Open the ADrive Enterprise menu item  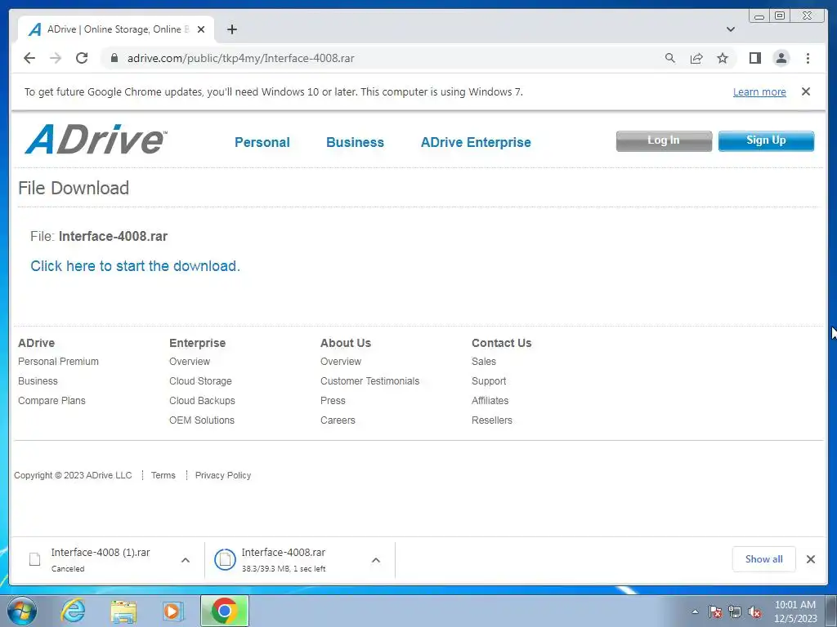476,142
